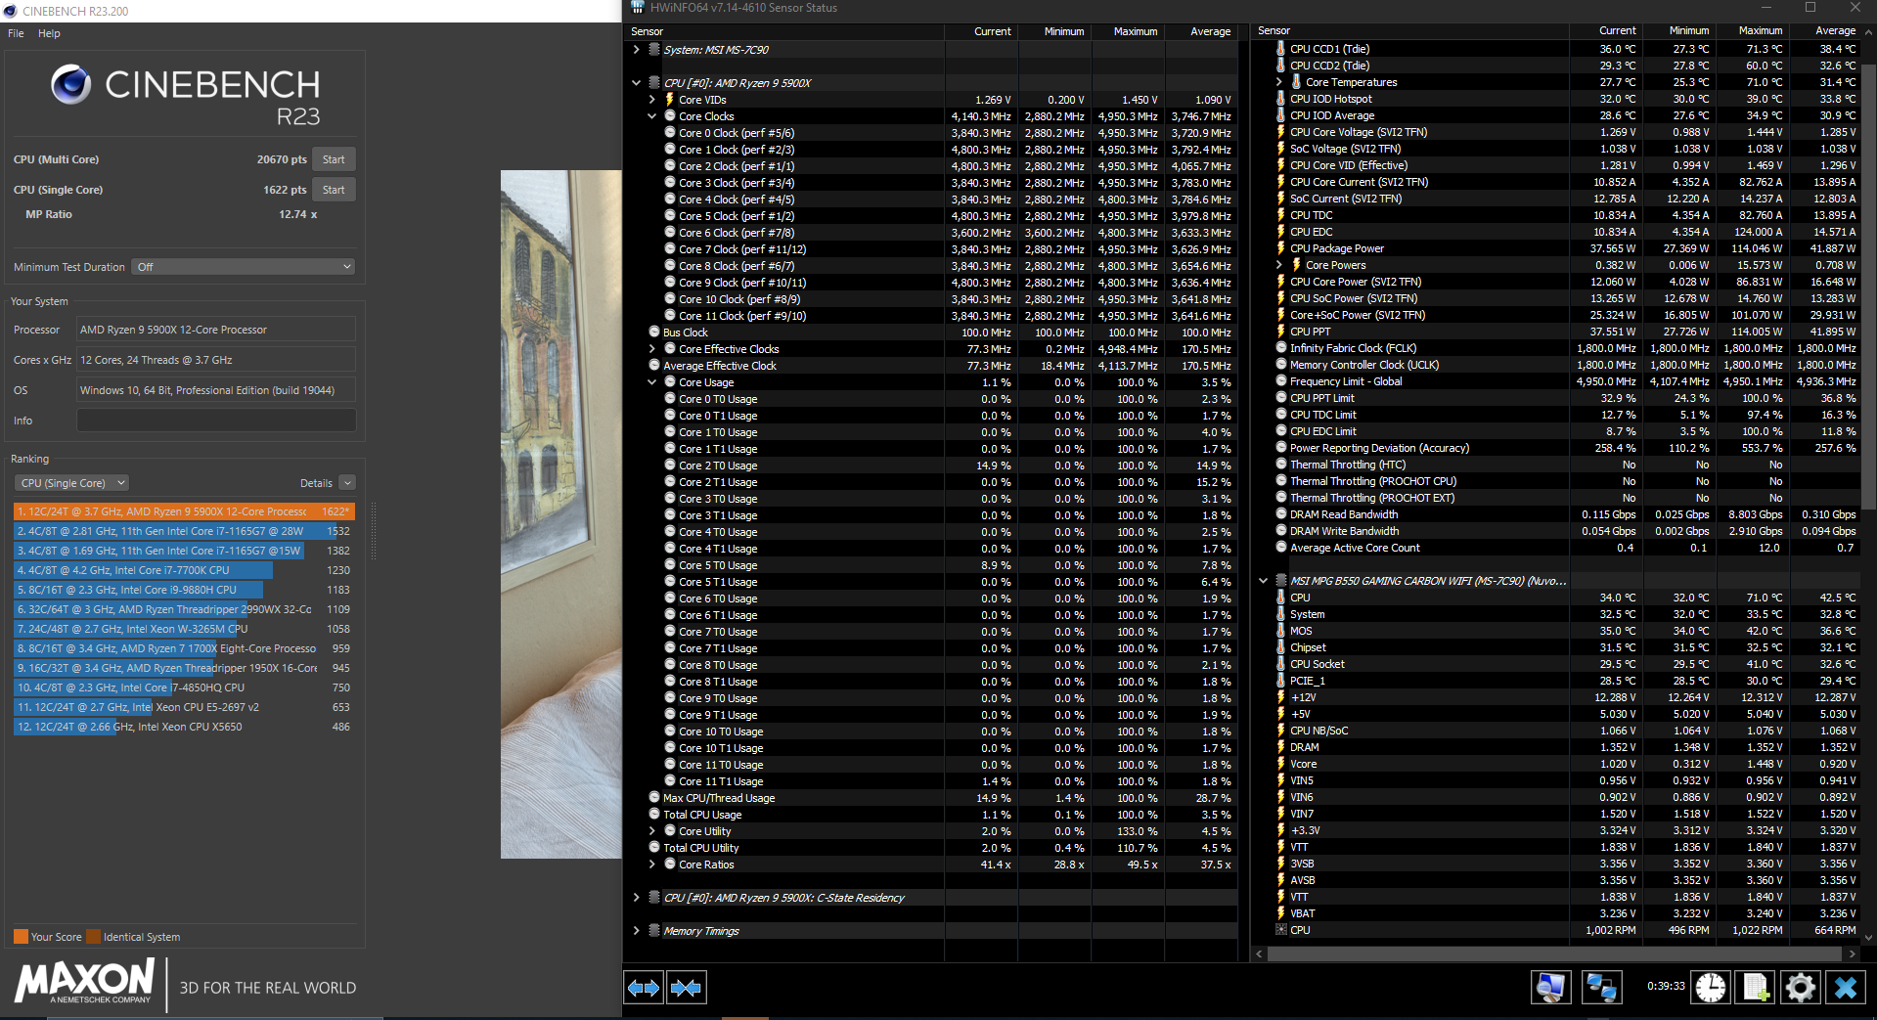Click the Cinebench R23 logo sphere
This screenshot has height=1020, width=1877.
point(70,85)
